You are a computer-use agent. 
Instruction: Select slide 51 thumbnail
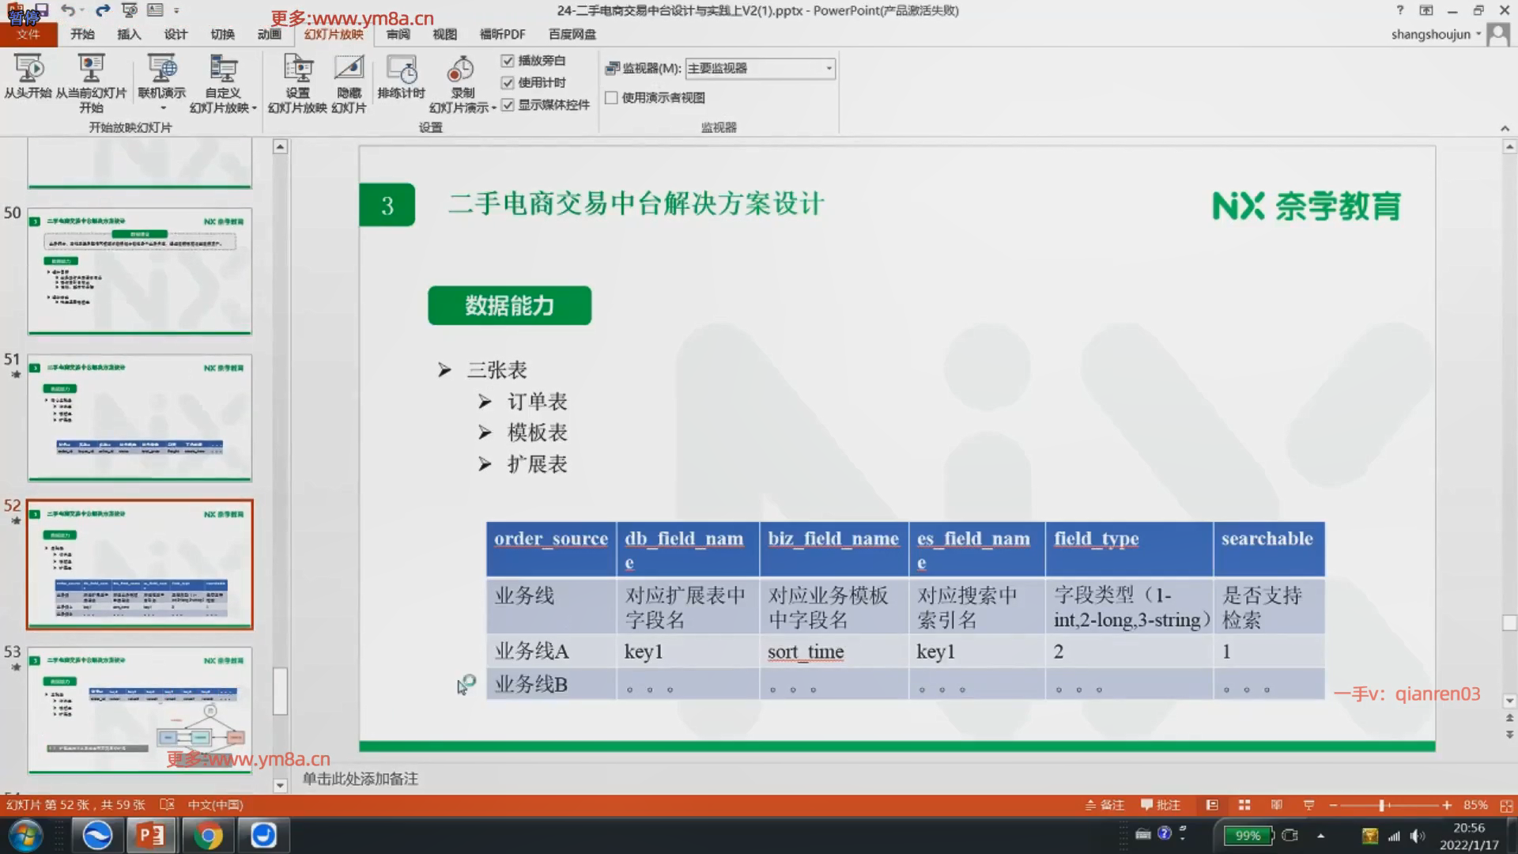pyautogui.click(x=140, y=417)
